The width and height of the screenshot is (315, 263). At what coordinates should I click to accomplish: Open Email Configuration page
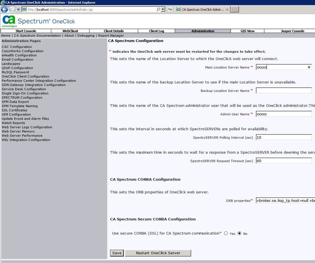click(18, 60)
